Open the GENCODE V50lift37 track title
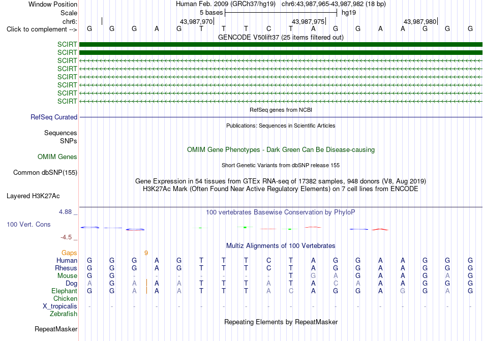This screenshot has height=341, width=483. point(281,37)
